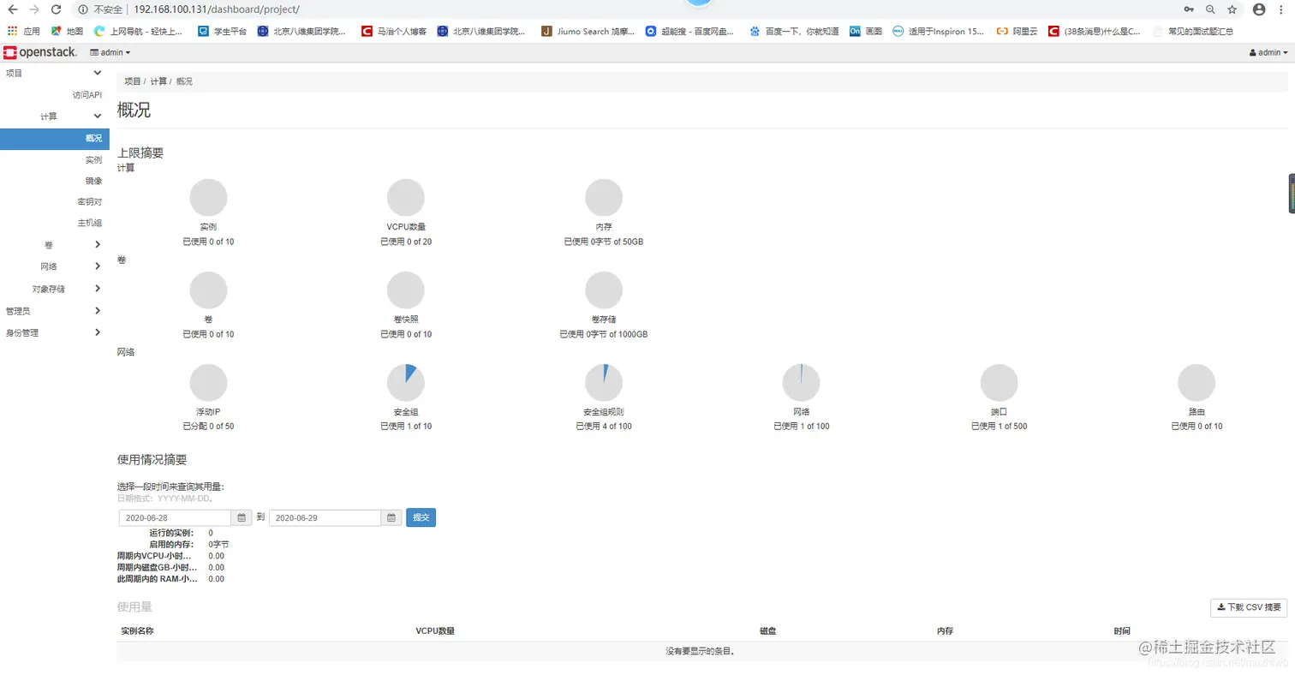Sort by the 时间 column header
Image resolution: width=1295 pixels, height=675 pixels.
[x=1122, y=631]
